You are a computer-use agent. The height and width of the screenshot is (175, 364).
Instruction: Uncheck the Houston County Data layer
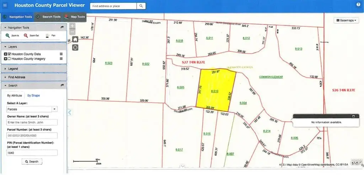(9, 54)
